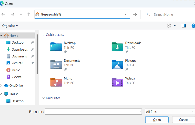
Task: Open the Music folder icon in Quick access
Action: tap(56, 82)
